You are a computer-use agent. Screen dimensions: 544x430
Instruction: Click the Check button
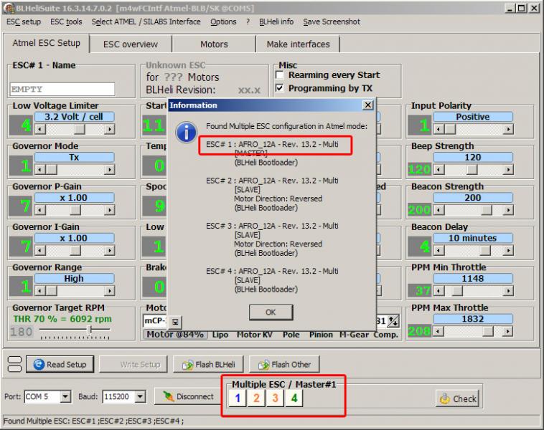[458, 398]
